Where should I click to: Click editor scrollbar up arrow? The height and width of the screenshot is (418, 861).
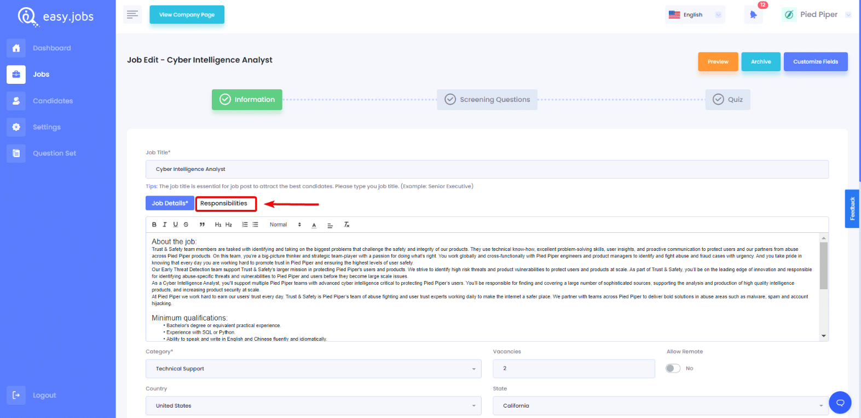point(824,238)
